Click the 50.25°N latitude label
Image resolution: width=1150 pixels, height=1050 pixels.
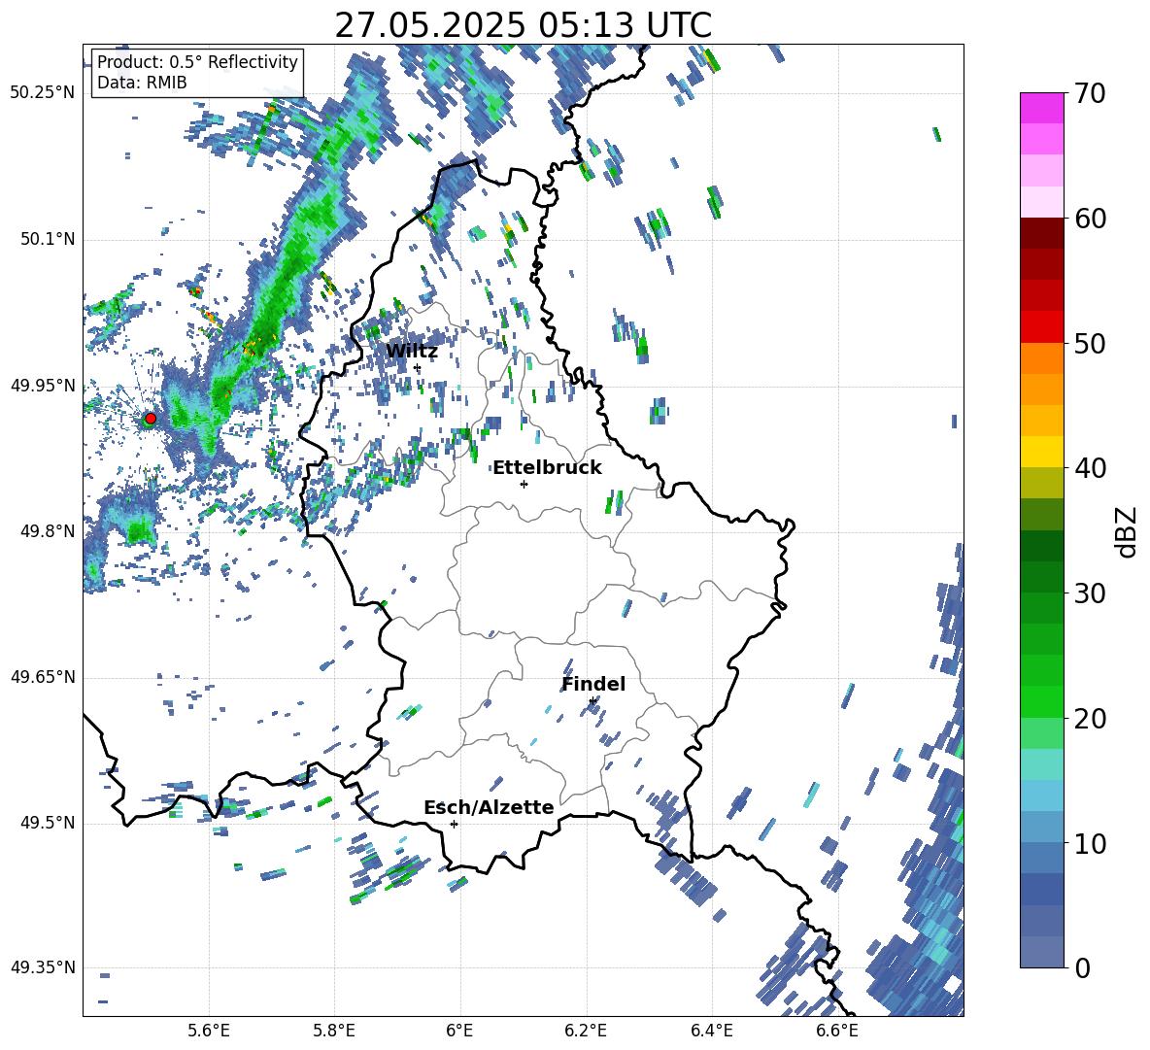pyautogui.click(x=43, y=93)
